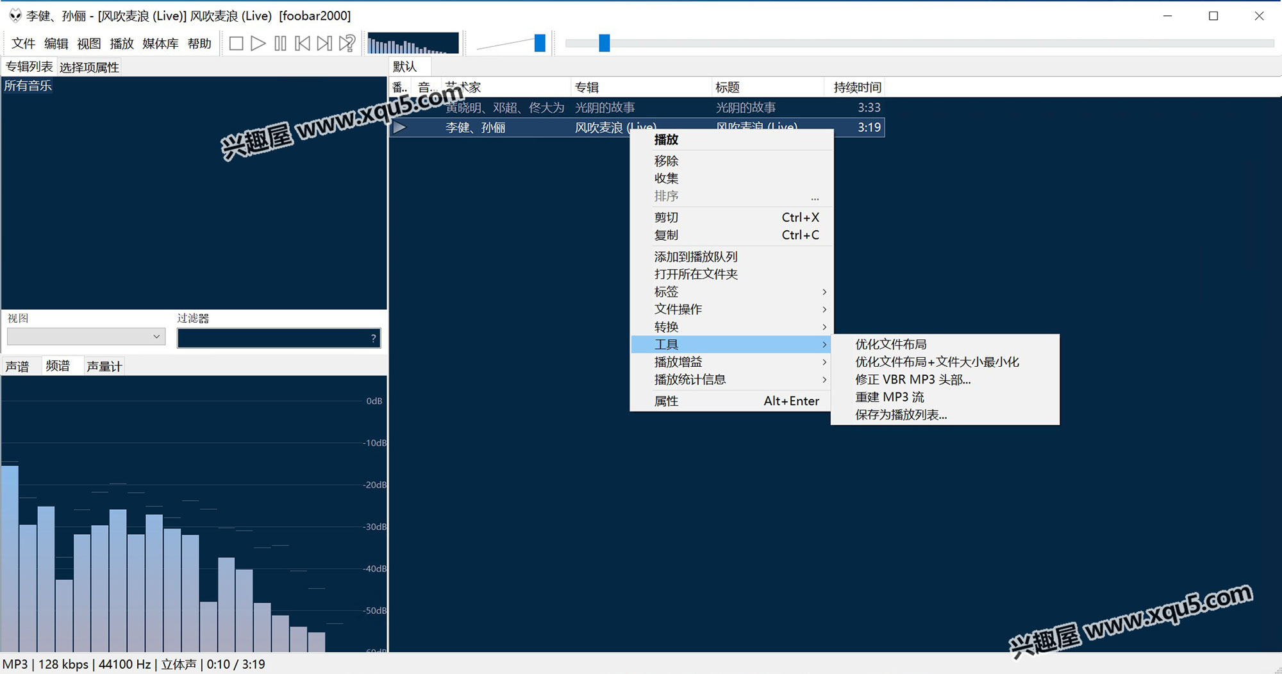Viewport: 1282px width, 674px height.
Task: Sort by 持续时间 column header
Action: coord(854,87)
